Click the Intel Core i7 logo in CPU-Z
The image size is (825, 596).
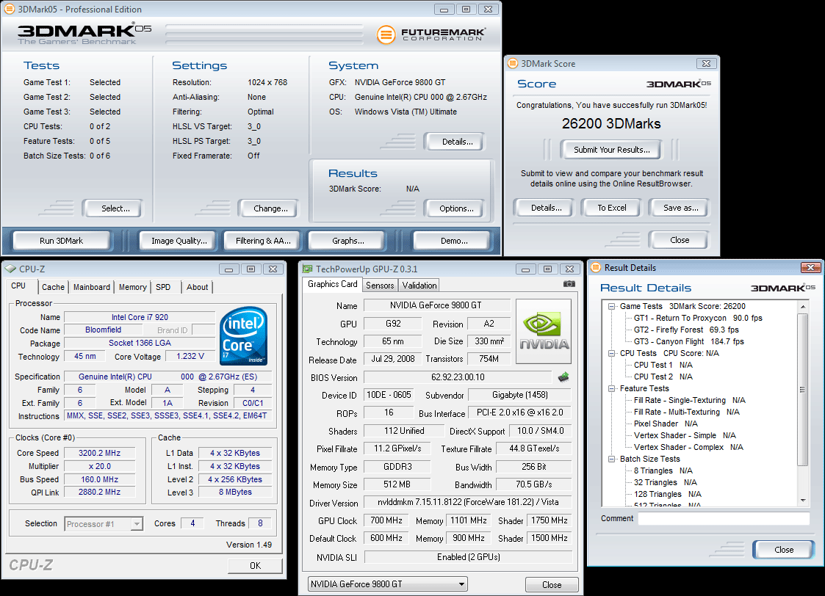pyautogui.click(x=244, y=336)
